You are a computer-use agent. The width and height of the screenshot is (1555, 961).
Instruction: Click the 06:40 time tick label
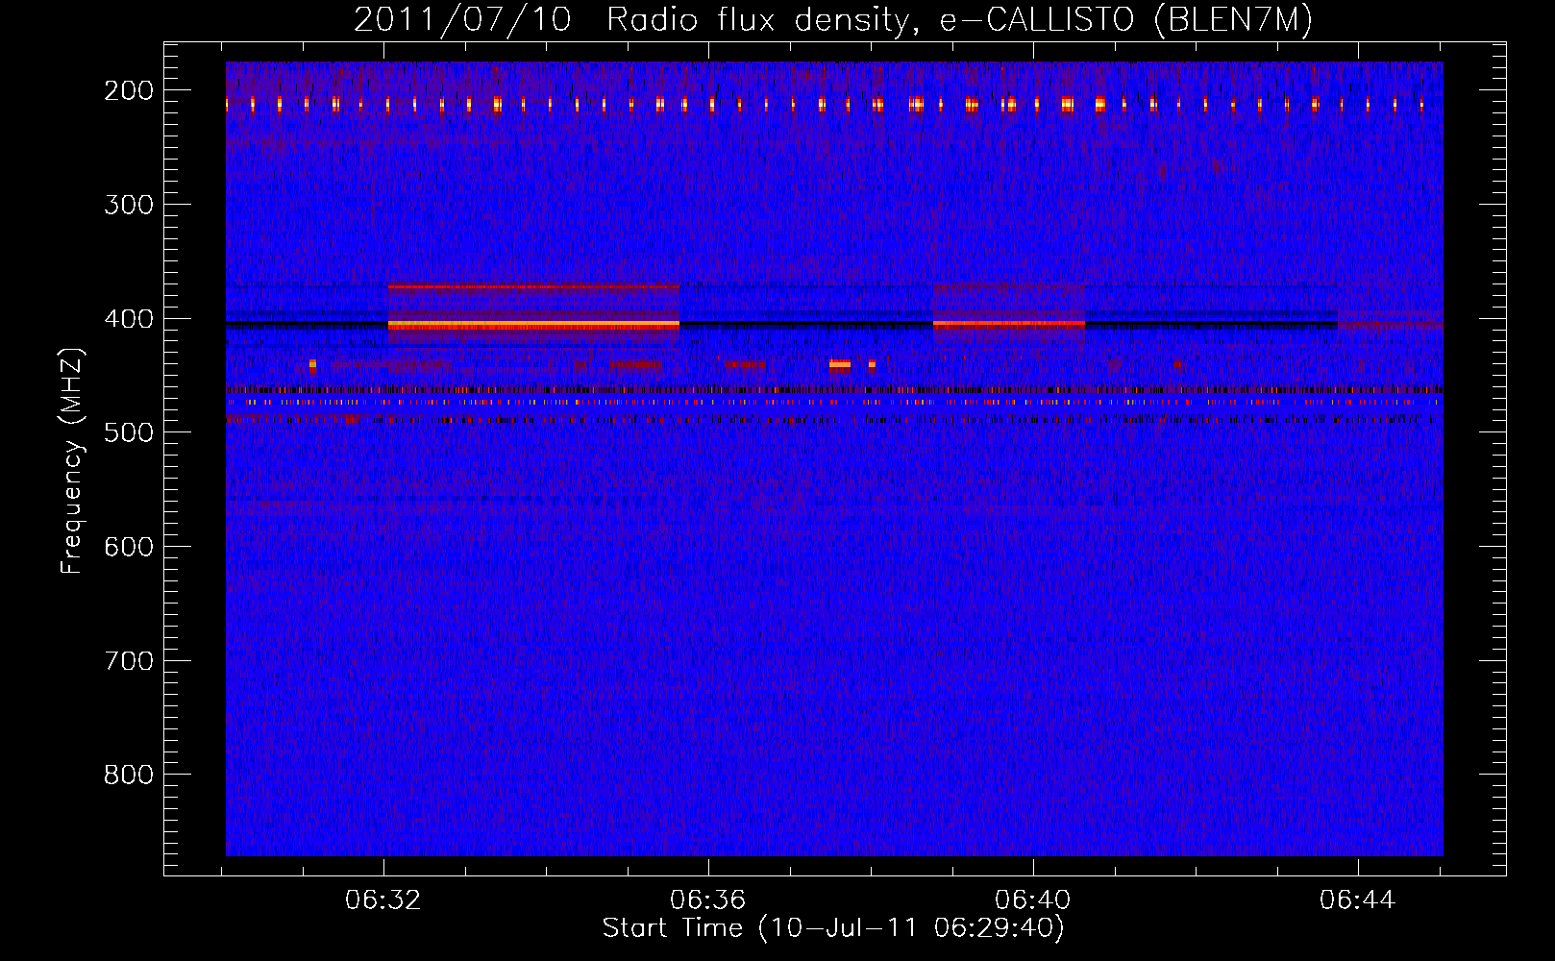(1033, 900)
